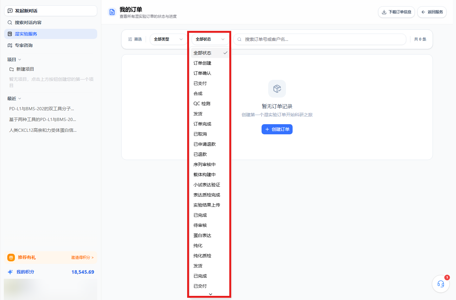Pick the 合成 status option
Viewport: 456px width, 300px height.
coord(211,93)
